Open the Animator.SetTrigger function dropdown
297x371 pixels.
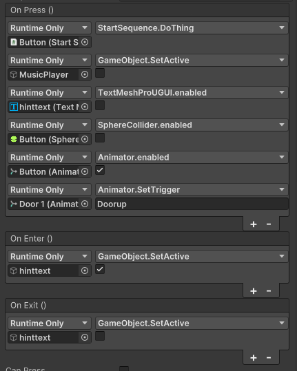click(192, 189)
